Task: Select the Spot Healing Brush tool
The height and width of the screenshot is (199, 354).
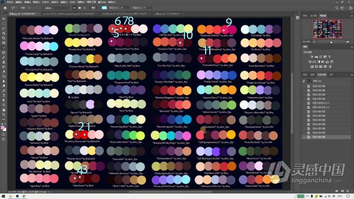Action: (x=4, y=52)
